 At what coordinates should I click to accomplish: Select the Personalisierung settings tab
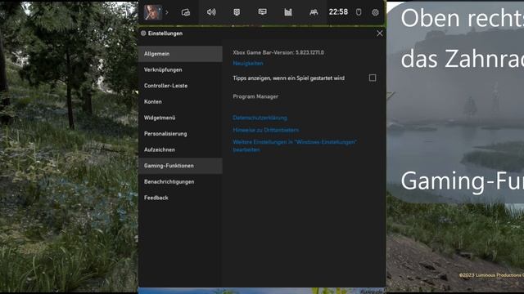180,134
